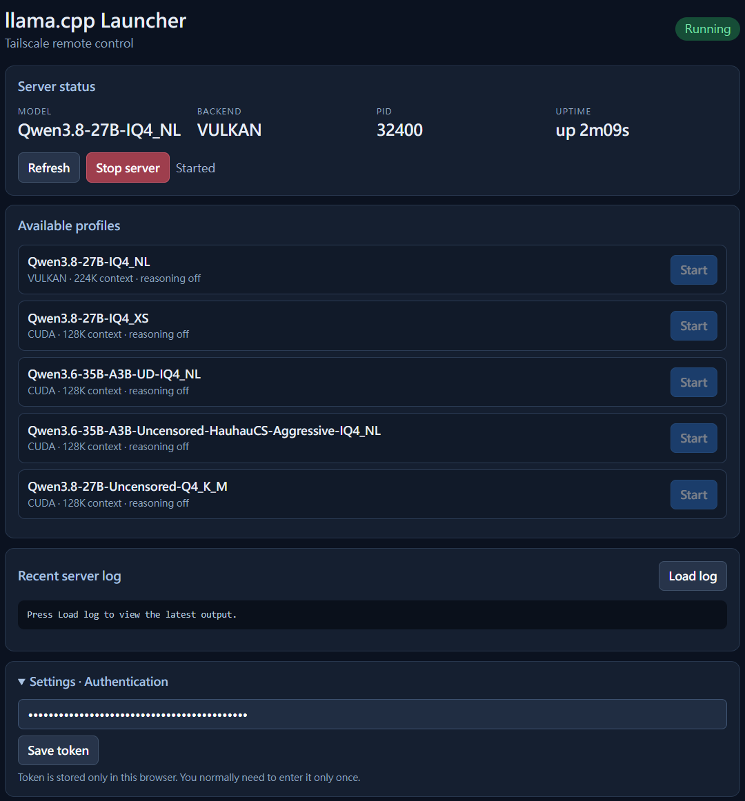Screen dimensions: 745x801
Task: Start the HauhauCS-Aggressive-IQ4_NL profile
Action: point(693,438)
